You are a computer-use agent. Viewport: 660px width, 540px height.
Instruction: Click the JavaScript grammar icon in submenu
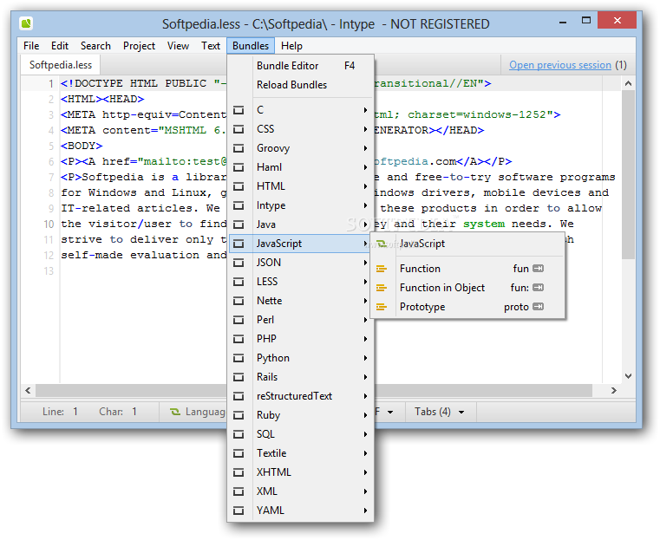click(x=382, y=244)
